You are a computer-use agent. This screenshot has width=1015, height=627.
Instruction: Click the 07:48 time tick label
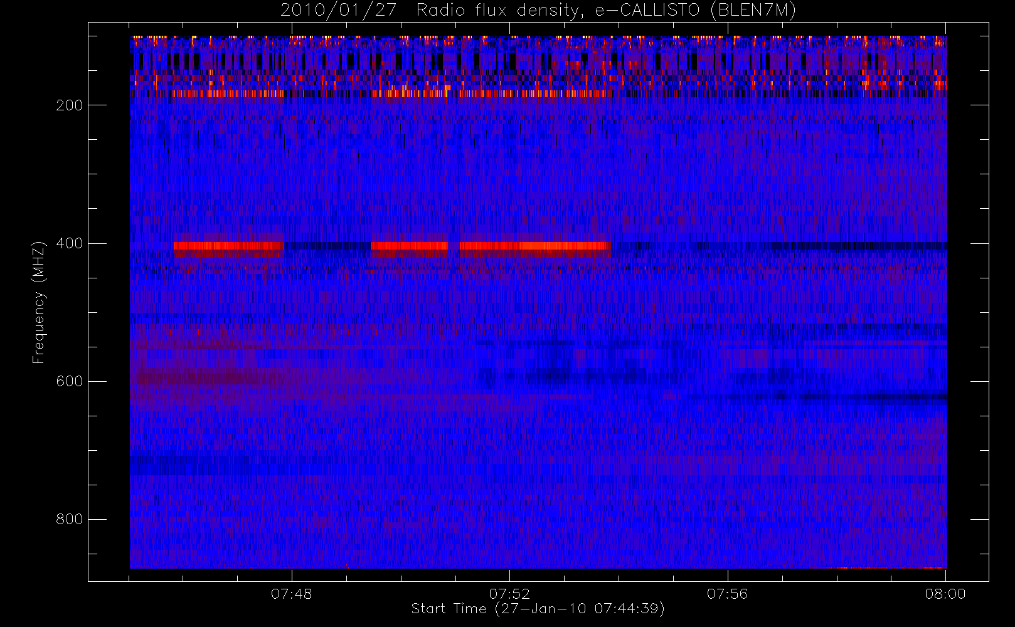(292, 594)
